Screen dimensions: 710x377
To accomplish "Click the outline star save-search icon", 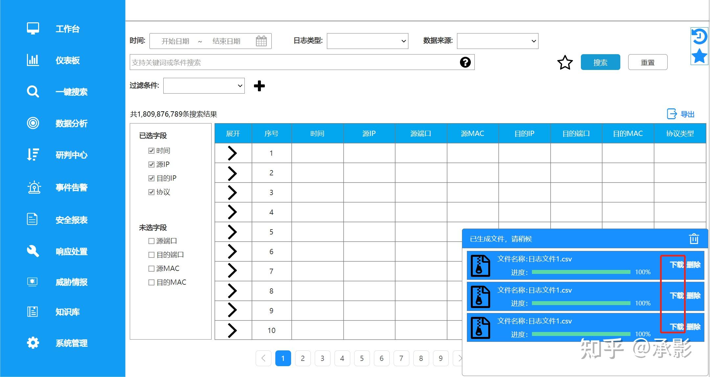I will point(565,62).
